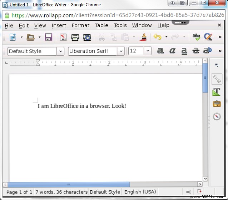Save the document with floppy icon
228x200 pixels.
(x=48, y=37)
